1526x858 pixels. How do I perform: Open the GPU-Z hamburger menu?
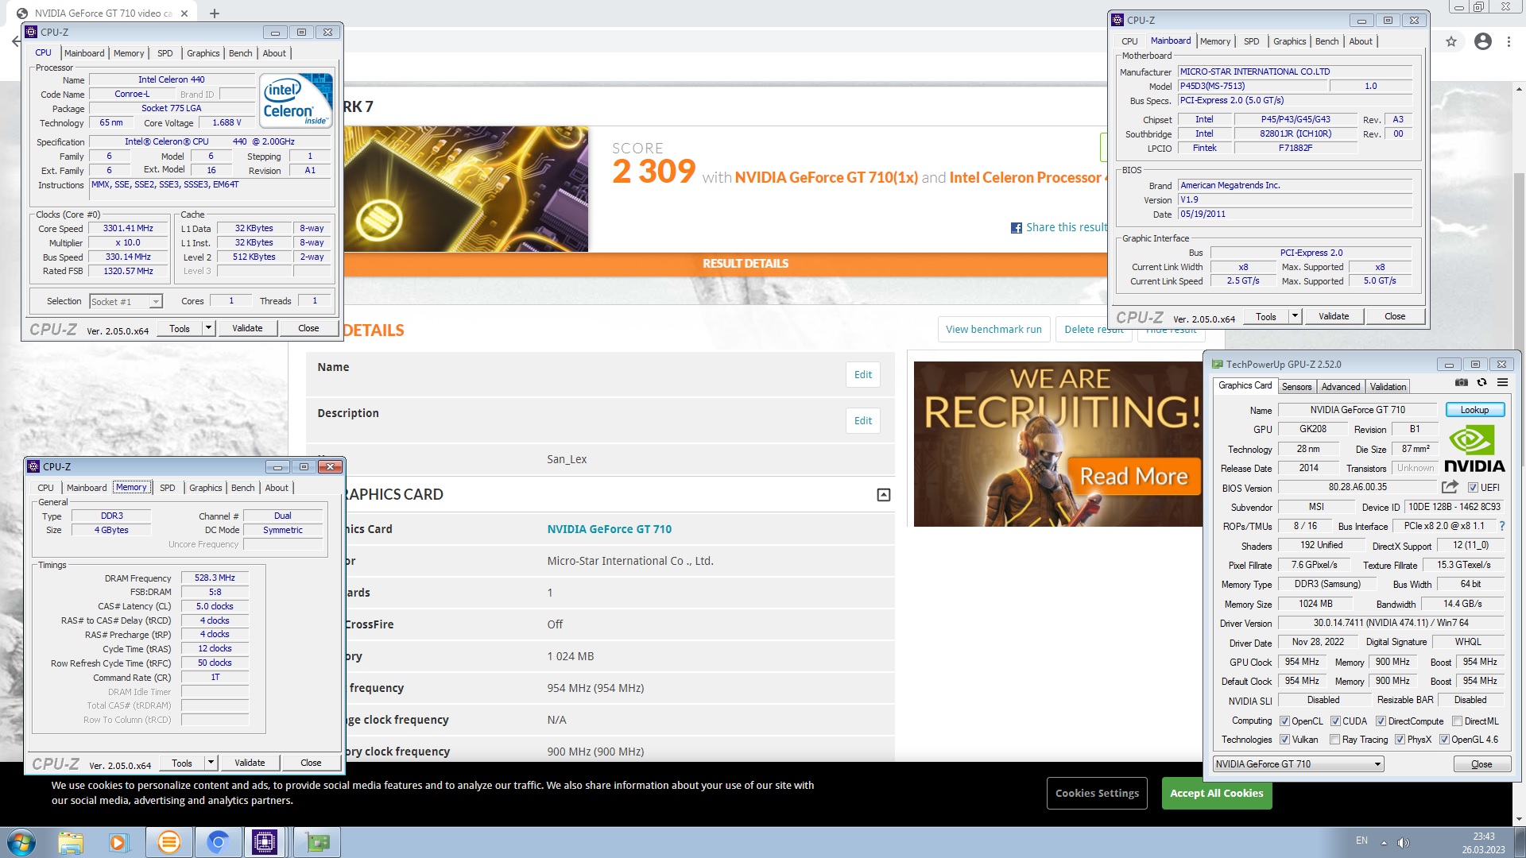click(x=1502, y=383)
